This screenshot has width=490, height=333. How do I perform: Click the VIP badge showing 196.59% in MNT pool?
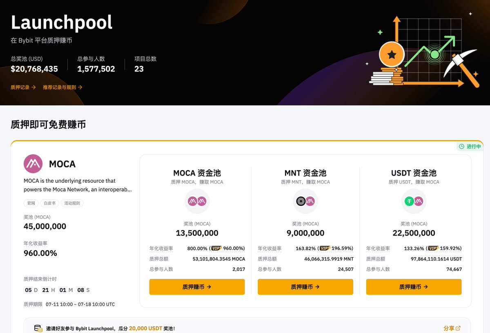click(x=325, y=248)
